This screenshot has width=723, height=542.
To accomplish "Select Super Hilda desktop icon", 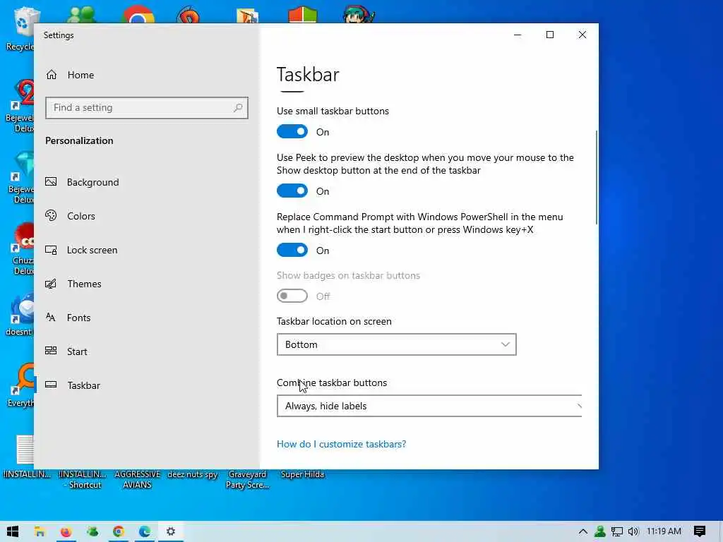I will tap(302, 474).
